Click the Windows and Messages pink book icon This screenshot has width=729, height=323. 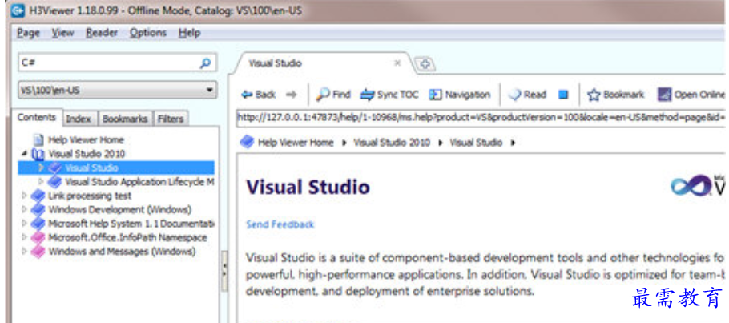coord(38,252)
